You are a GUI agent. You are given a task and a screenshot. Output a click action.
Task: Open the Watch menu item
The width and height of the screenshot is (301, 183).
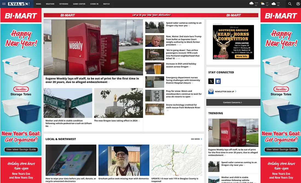tap(106, 4)
